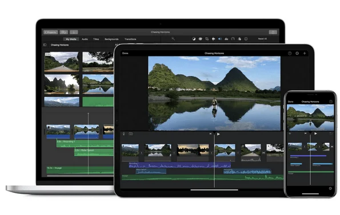Select the snowy mountain range thumbnail on MacBook
Image resolution: width=340 pixels, height=215 pixels.
[62, 102]
